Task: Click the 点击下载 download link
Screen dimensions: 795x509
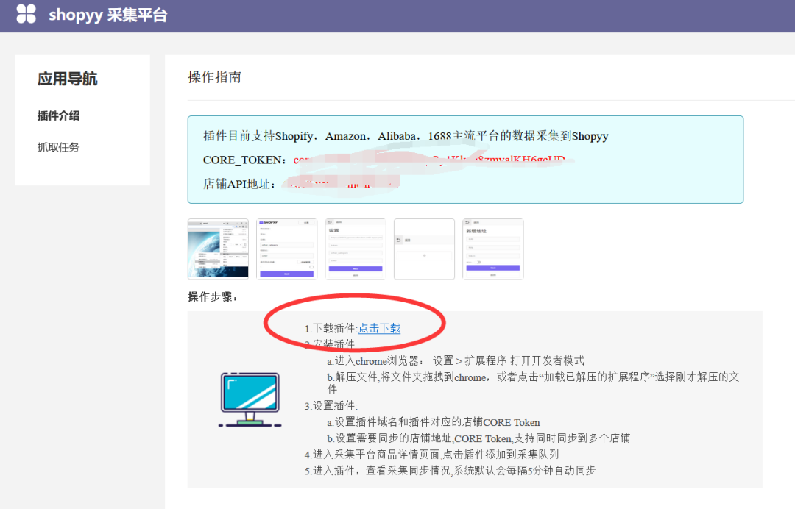Action: (379, 329)
